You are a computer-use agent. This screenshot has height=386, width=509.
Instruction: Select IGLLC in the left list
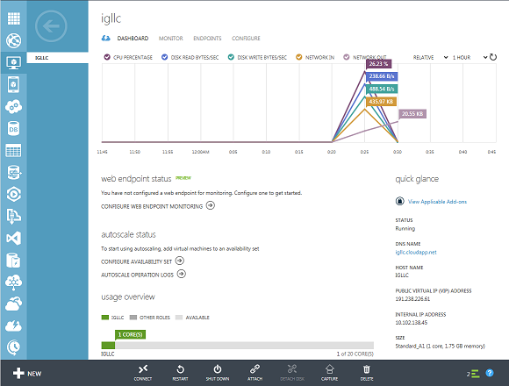click(x=57, y=58)
